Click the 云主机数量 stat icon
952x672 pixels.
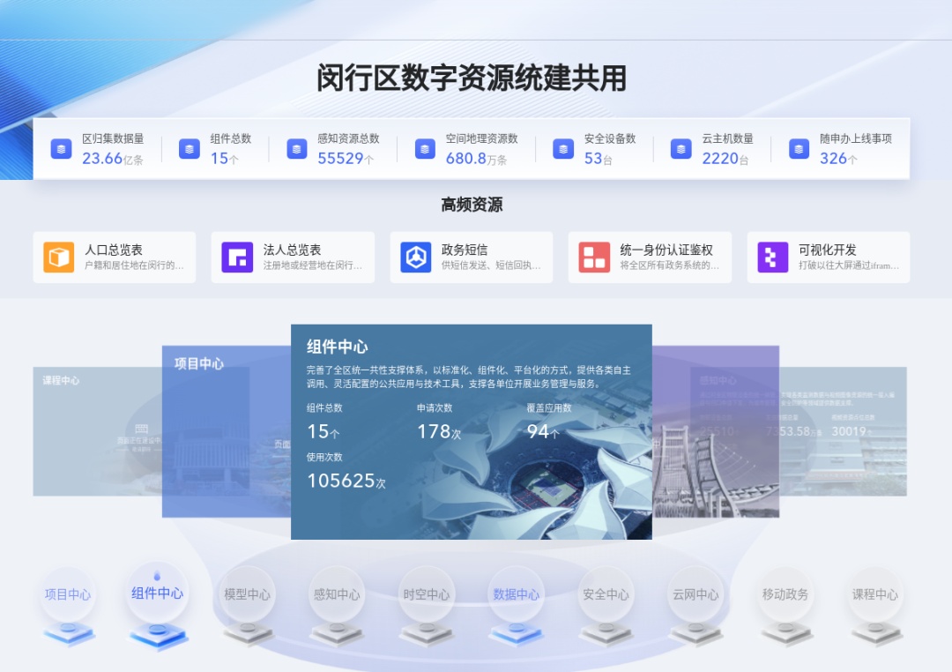pyautogui.click(x=681, y=149)
